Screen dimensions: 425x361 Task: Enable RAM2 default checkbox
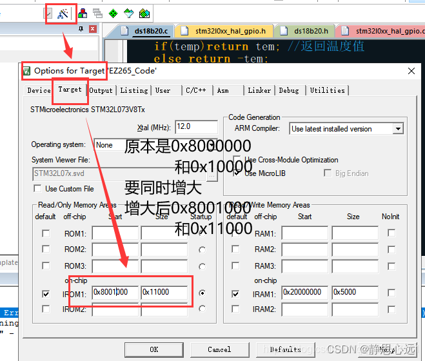(235, 249)
